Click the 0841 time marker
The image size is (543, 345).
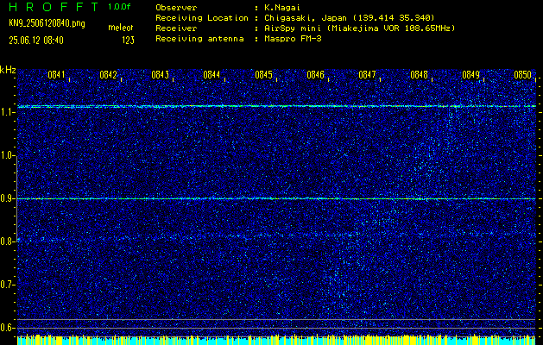[x=56, y=75]
